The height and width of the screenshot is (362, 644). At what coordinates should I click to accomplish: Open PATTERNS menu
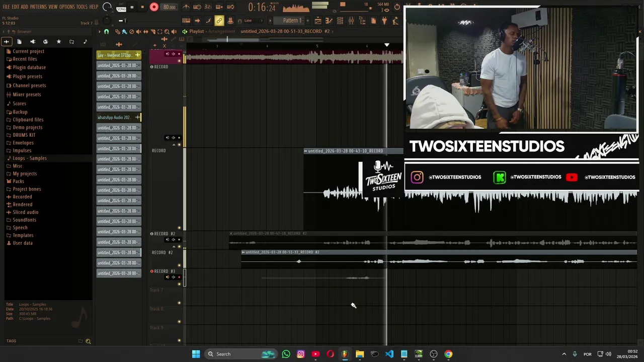38,7
